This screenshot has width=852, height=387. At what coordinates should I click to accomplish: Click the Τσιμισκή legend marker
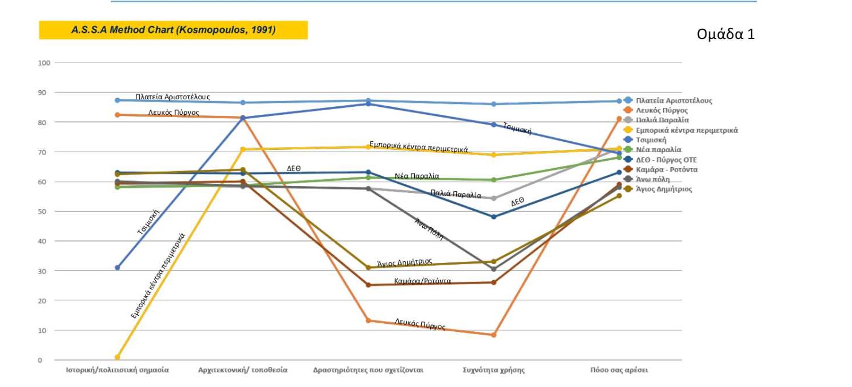click(628, 140)
